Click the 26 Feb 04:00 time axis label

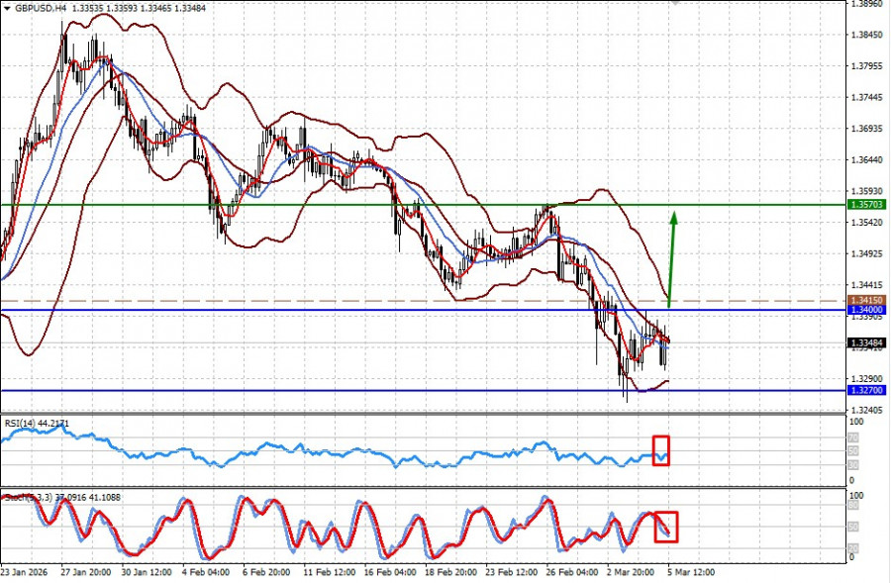[x=571, y=572]
